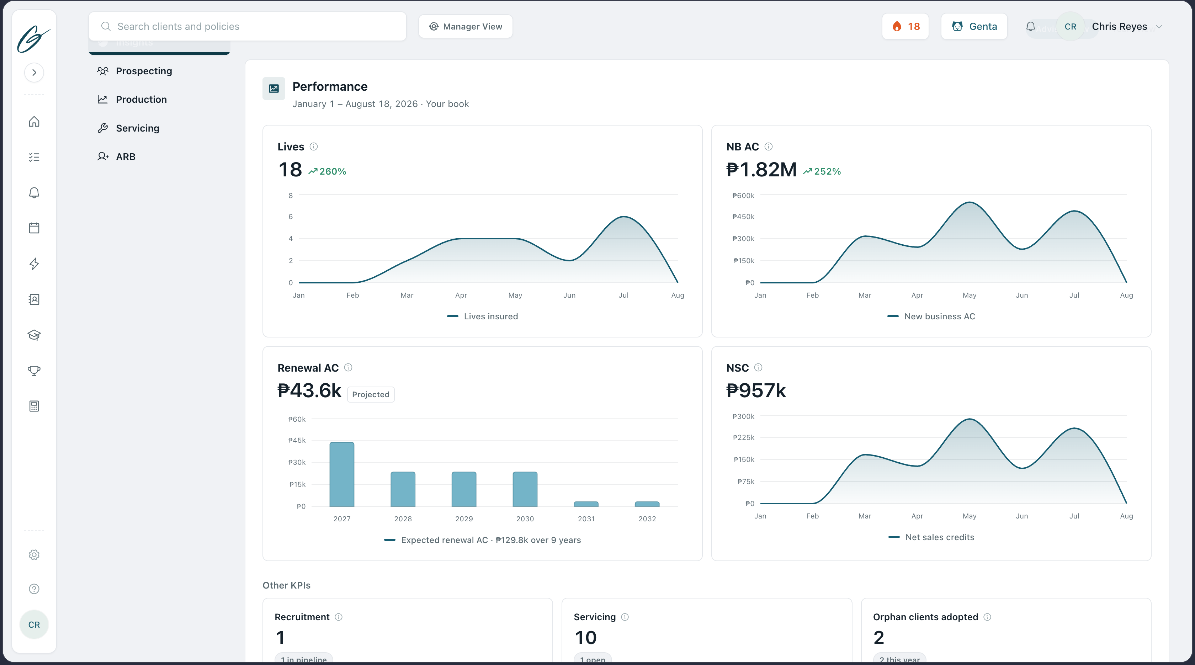
Task: Click the date range text under Performance
Action: click(x=381, y=104)
